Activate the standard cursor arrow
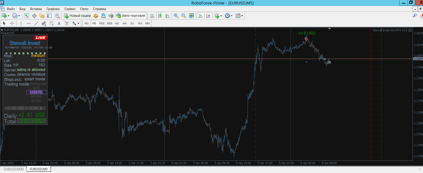 (4, 23)
